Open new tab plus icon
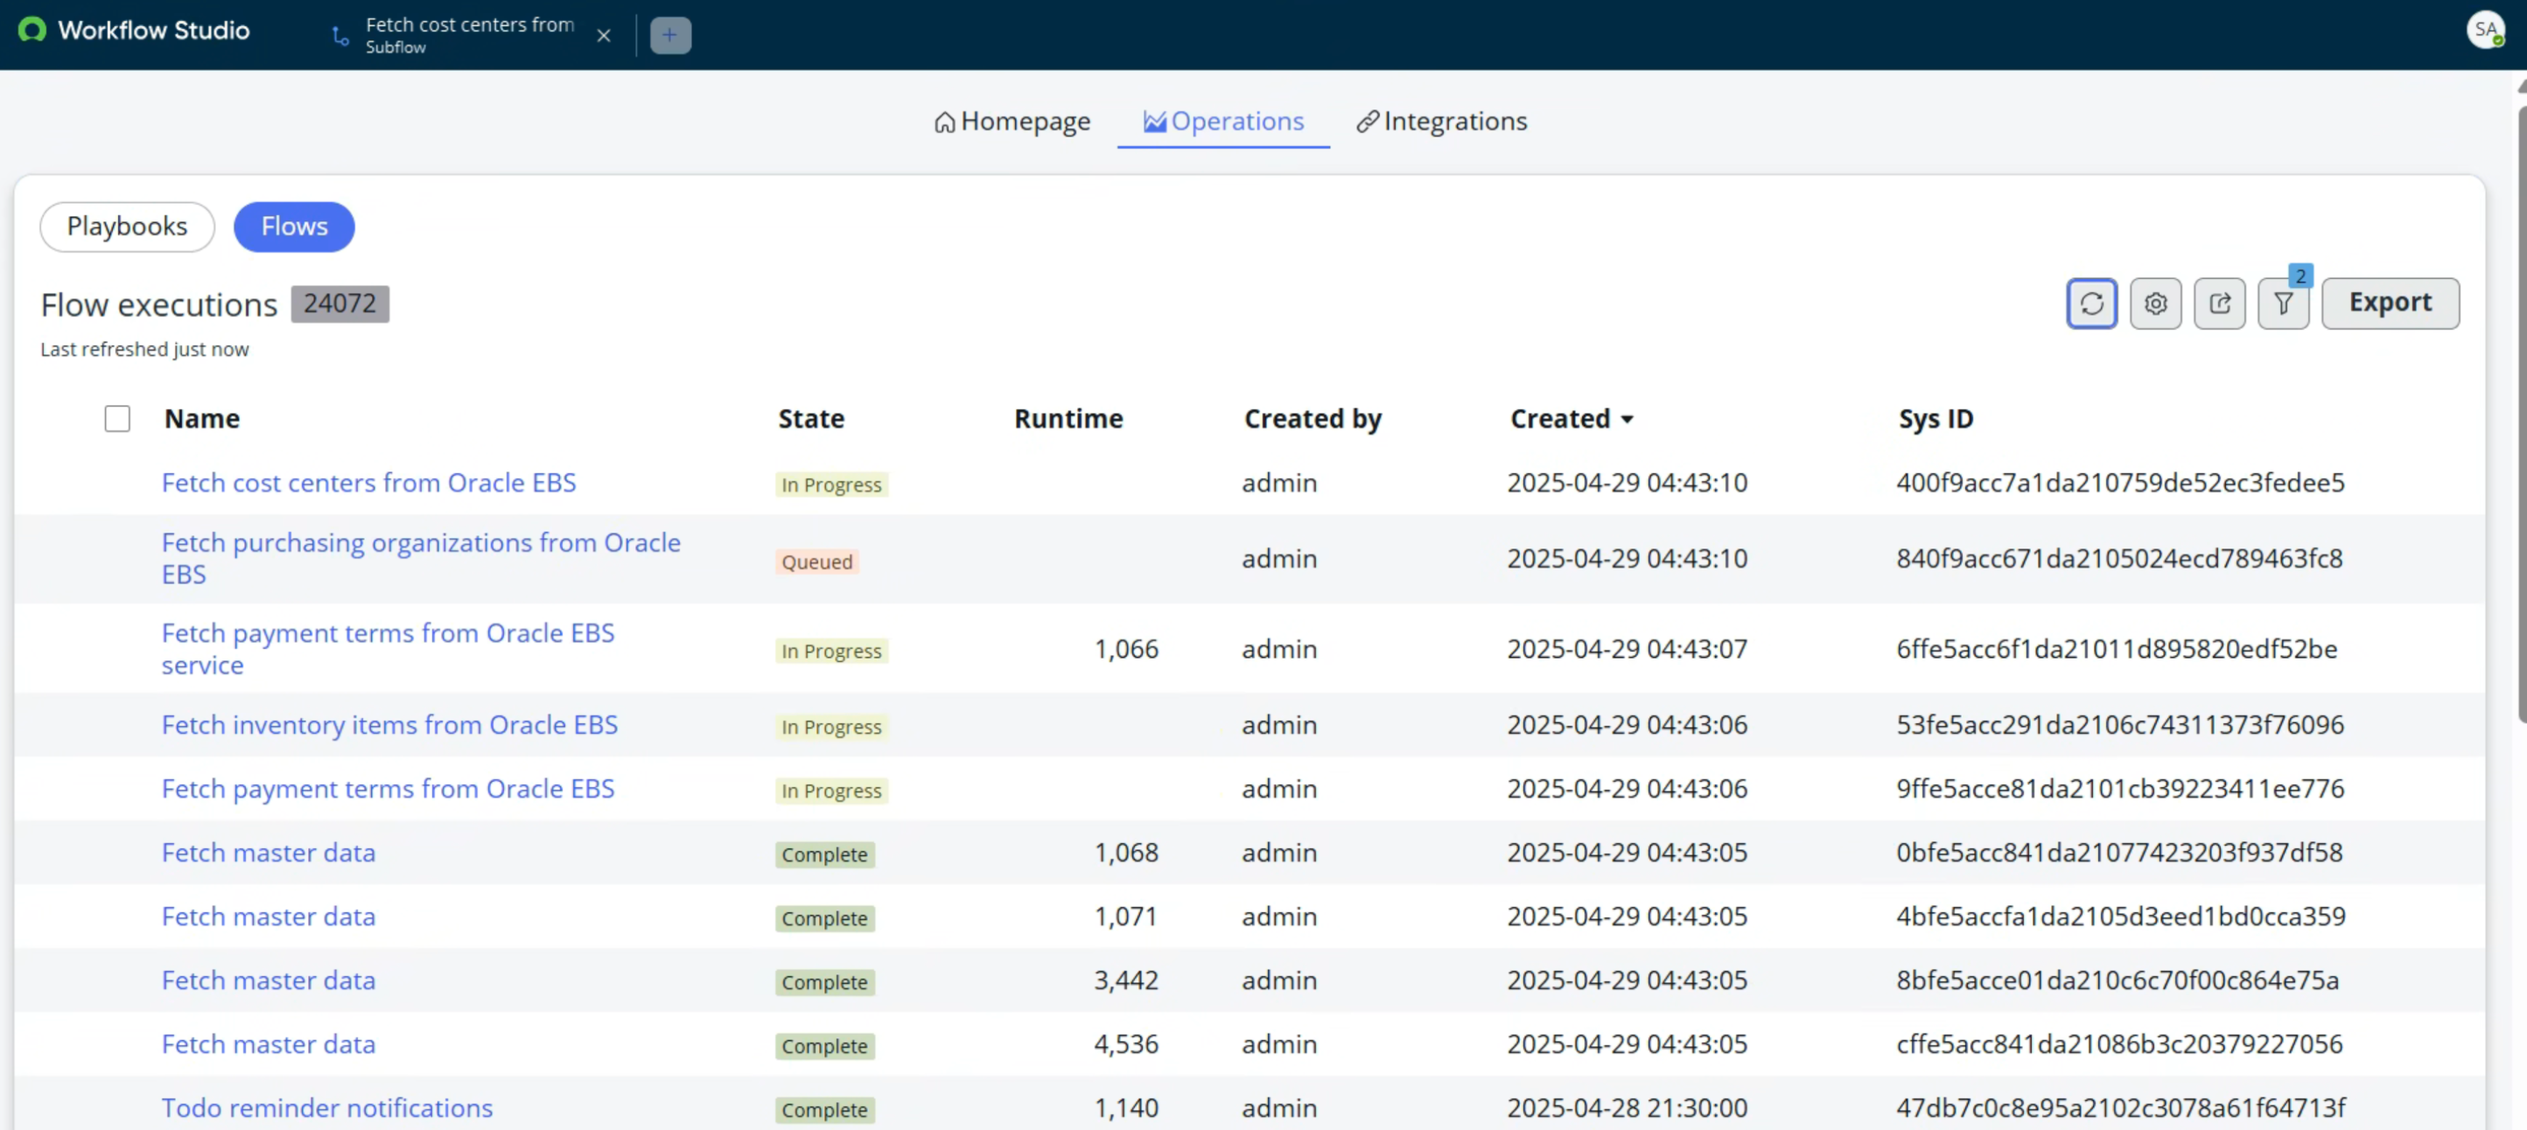 [670, 35]
